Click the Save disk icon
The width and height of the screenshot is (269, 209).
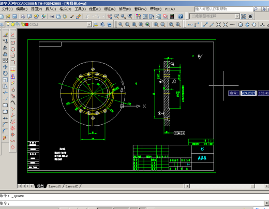14,17
